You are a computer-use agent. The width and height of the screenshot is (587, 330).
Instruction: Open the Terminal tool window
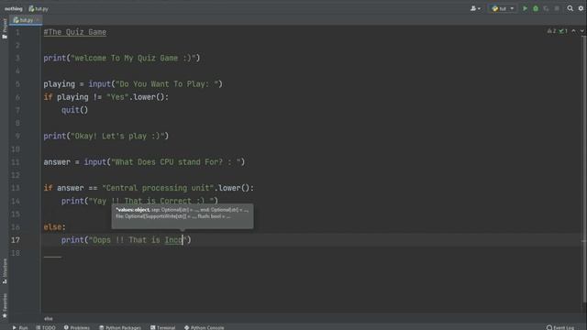point(163,327)
